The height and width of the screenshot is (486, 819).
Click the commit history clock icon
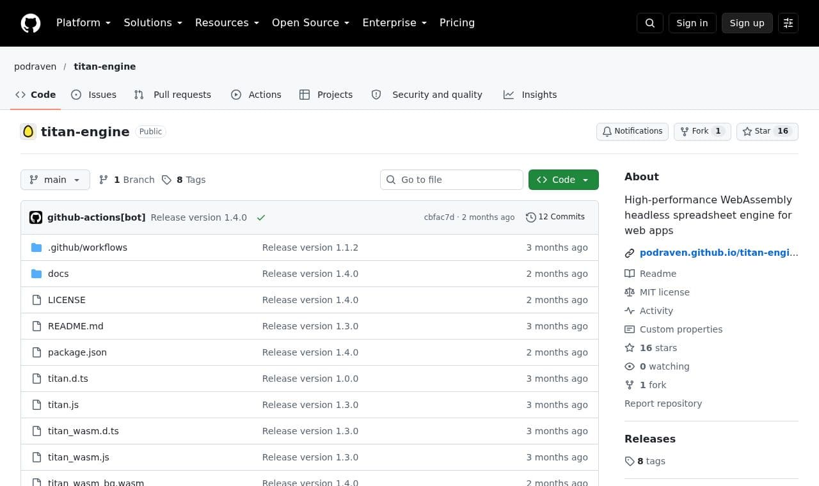531,217
